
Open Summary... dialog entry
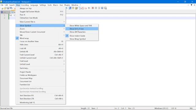(41, 68)
